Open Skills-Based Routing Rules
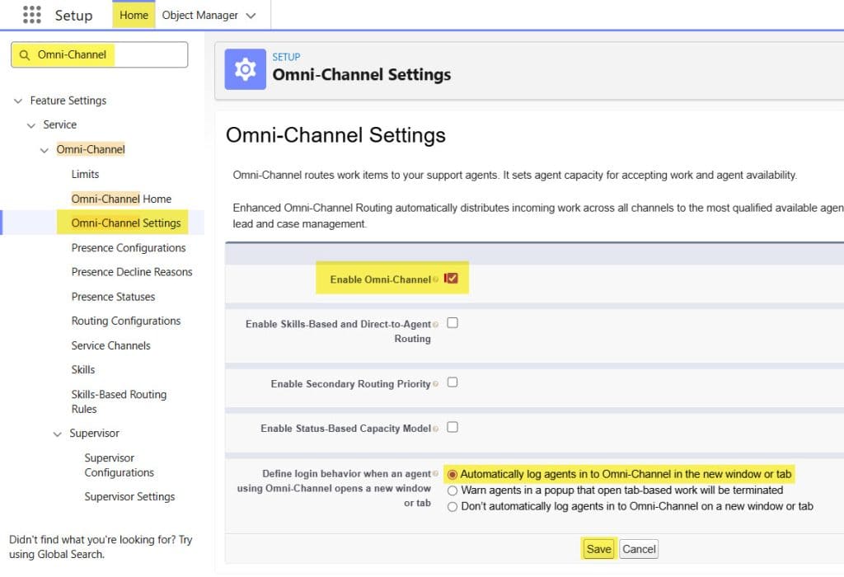Image resolution: width=844 pixels, height=577 pixels. point(119,401)
